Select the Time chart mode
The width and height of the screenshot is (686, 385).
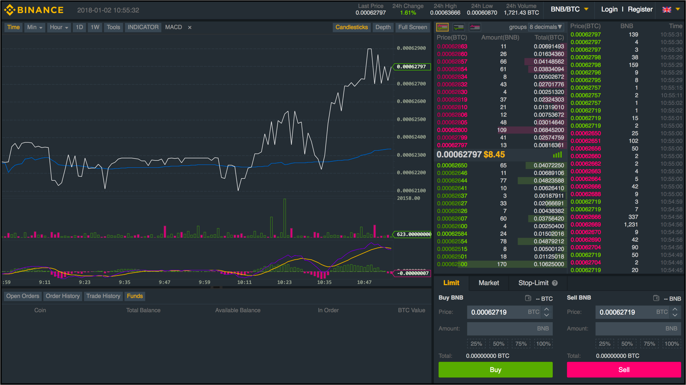coord(13,28)
